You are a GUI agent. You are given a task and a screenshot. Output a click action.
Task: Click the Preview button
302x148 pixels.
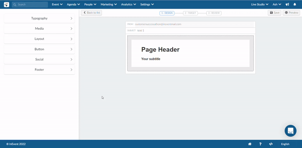(x=291, y=13)
